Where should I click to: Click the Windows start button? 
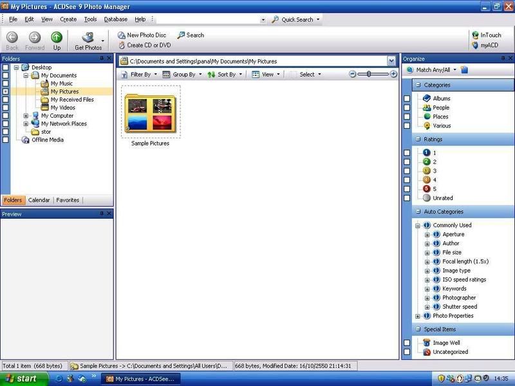(x=24, y=378)
